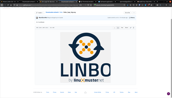The image size is (172, 98).
Task: Show rendered file view of SVG
Action: coord(118,28)
